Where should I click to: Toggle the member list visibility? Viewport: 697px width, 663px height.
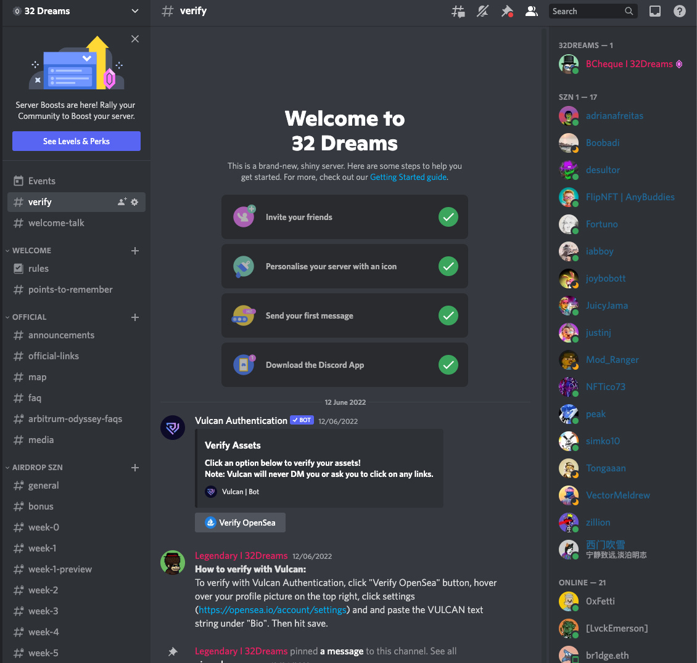pyautogui.click(x=532, y=11)
